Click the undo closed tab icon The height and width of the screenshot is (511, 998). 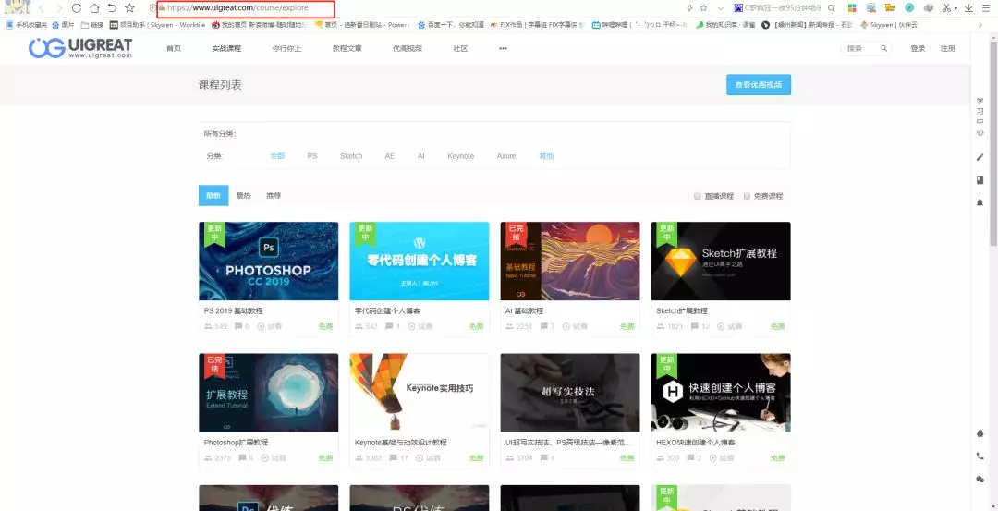112,8
